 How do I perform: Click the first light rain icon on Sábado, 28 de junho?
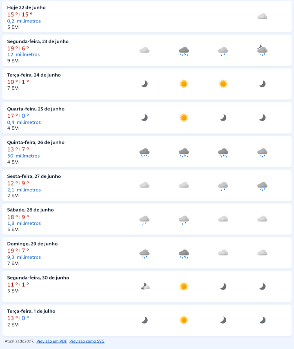[144, 220]
